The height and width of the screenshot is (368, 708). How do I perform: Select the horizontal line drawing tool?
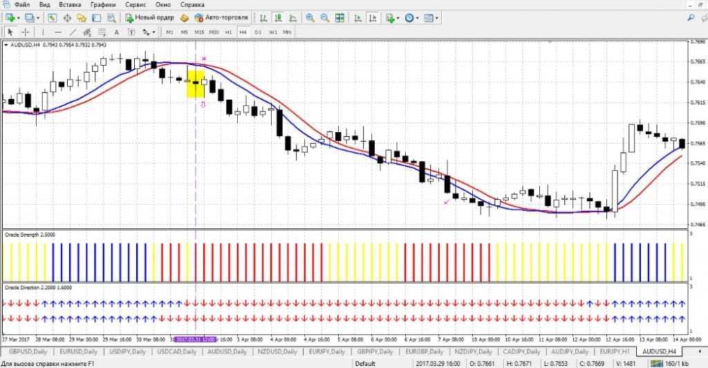[59, 32]
